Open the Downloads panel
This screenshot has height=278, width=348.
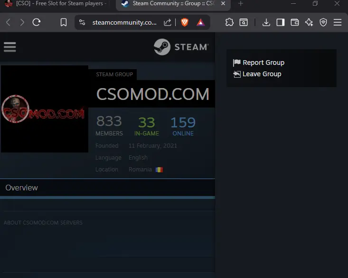(x=266, y=22)
